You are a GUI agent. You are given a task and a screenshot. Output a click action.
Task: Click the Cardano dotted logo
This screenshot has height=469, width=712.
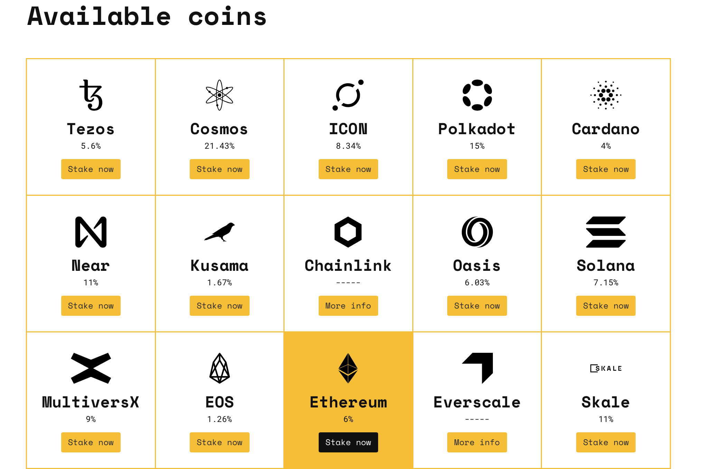606,95
